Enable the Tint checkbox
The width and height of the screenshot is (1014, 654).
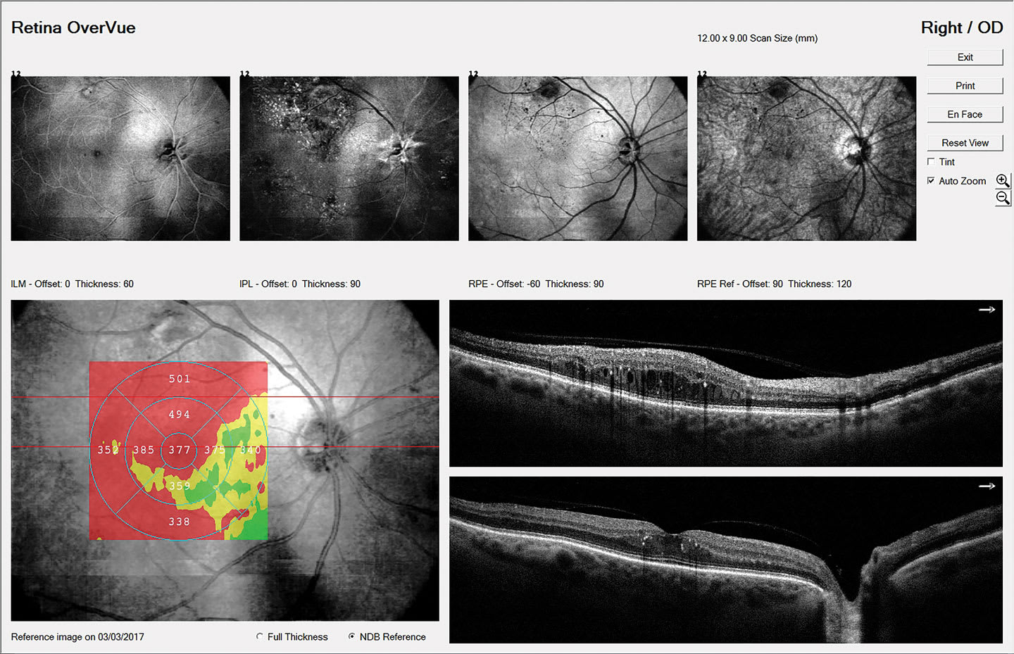[x=931, y=162]
